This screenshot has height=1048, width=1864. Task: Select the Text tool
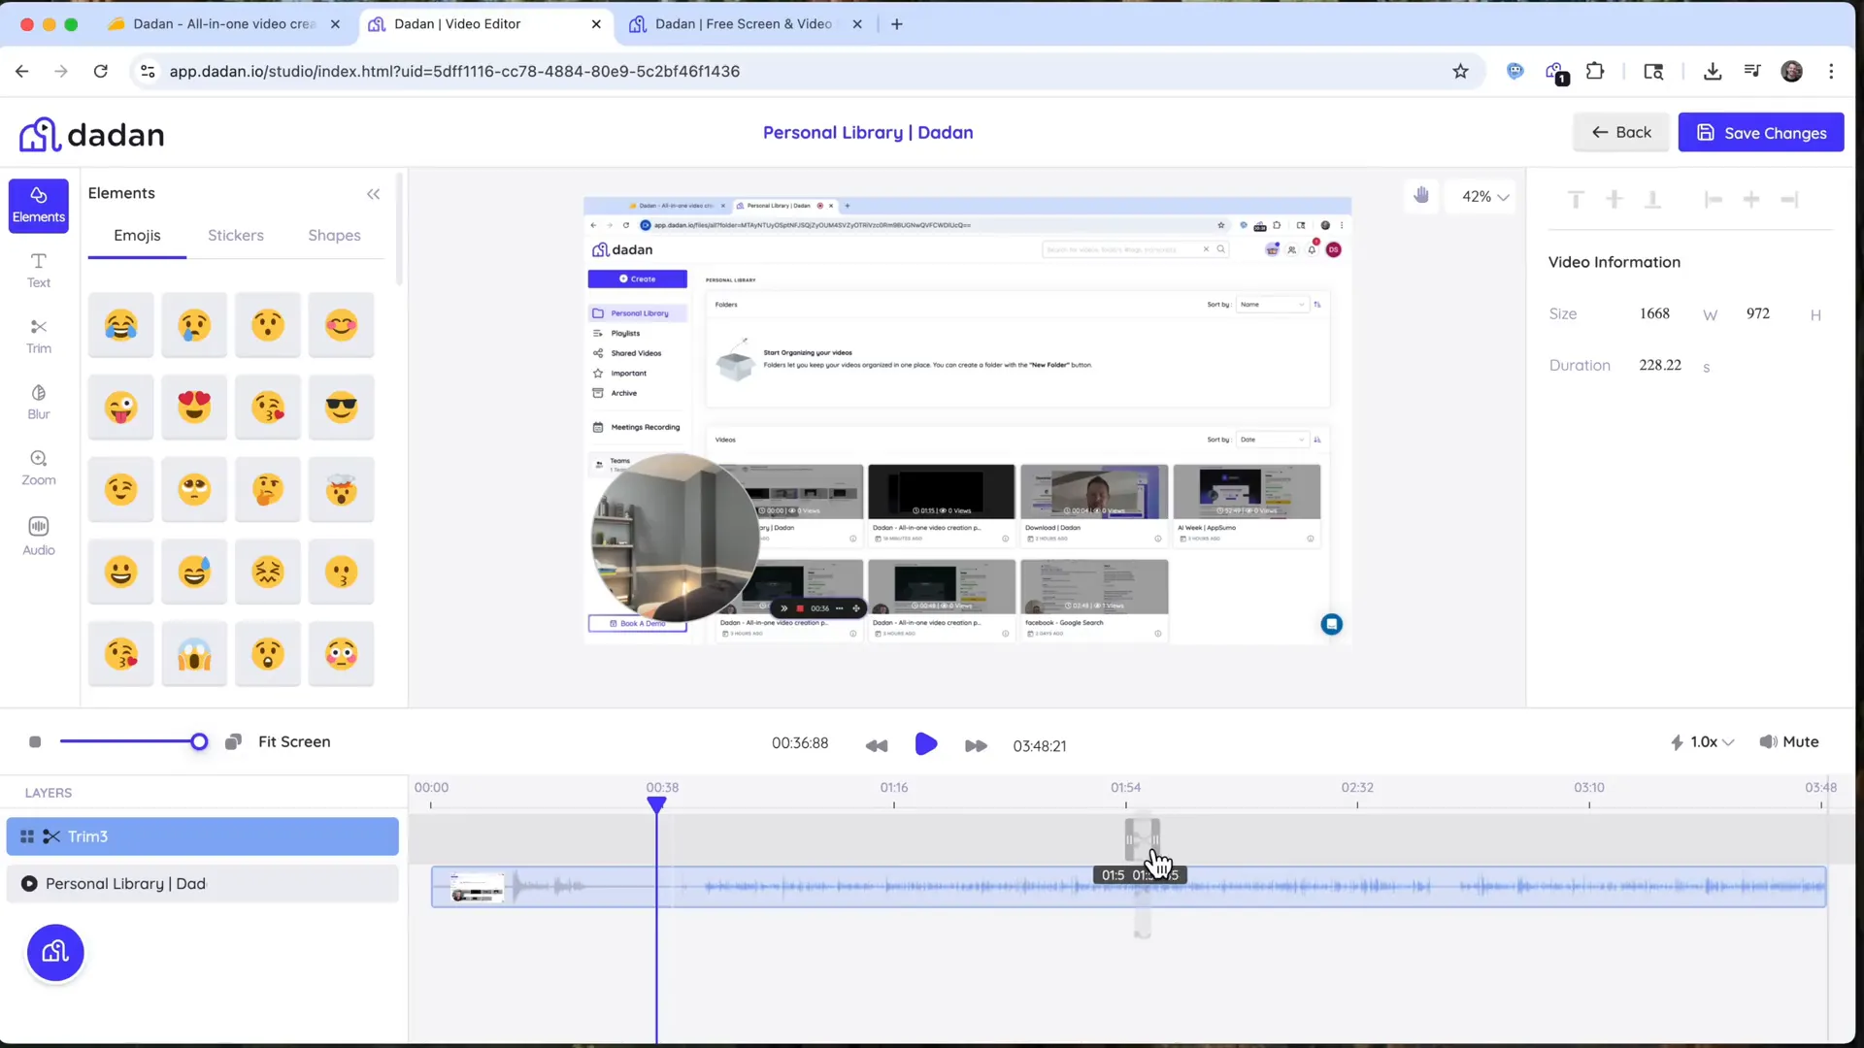pyautogui.click(x=39, y=271)
